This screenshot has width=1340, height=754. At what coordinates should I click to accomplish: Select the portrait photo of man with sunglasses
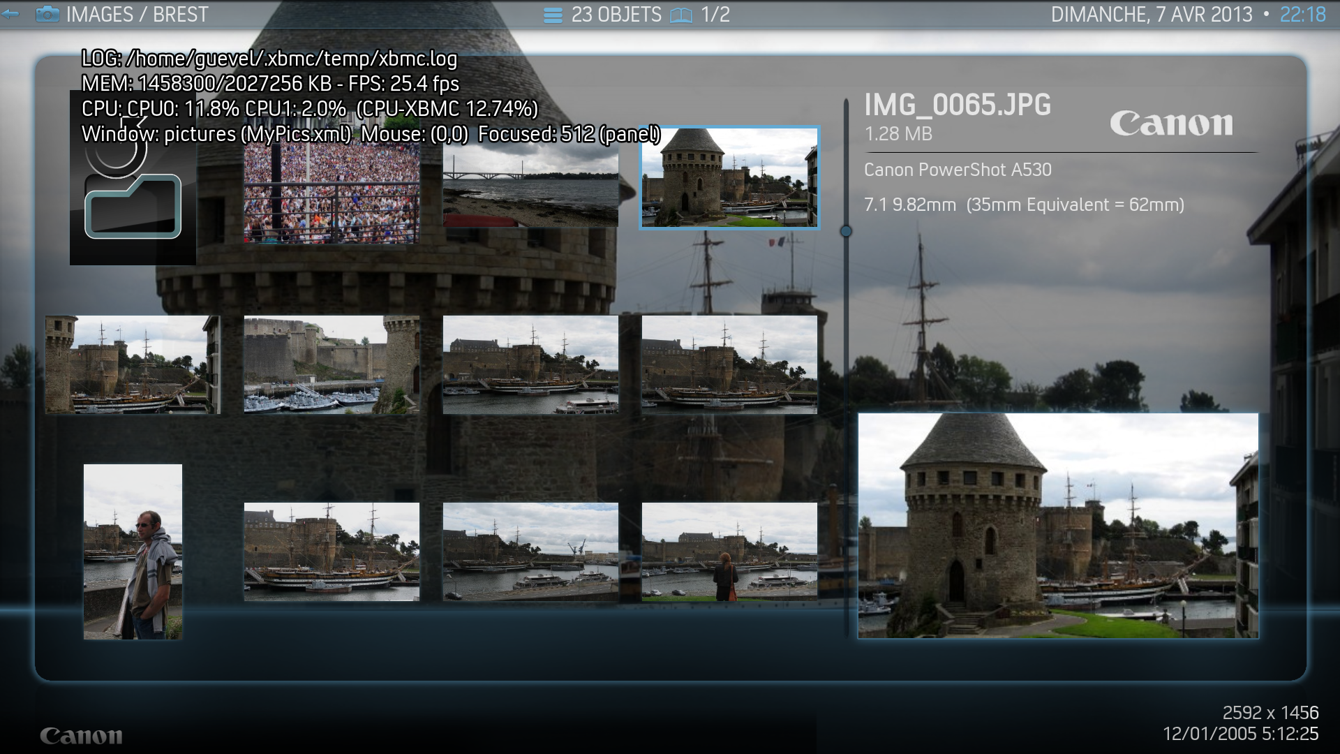click(133, 552)
